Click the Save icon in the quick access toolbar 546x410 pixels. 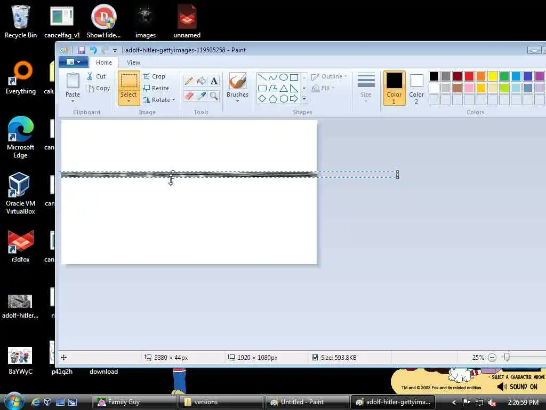pyautogui.click(x=82, y=50)
